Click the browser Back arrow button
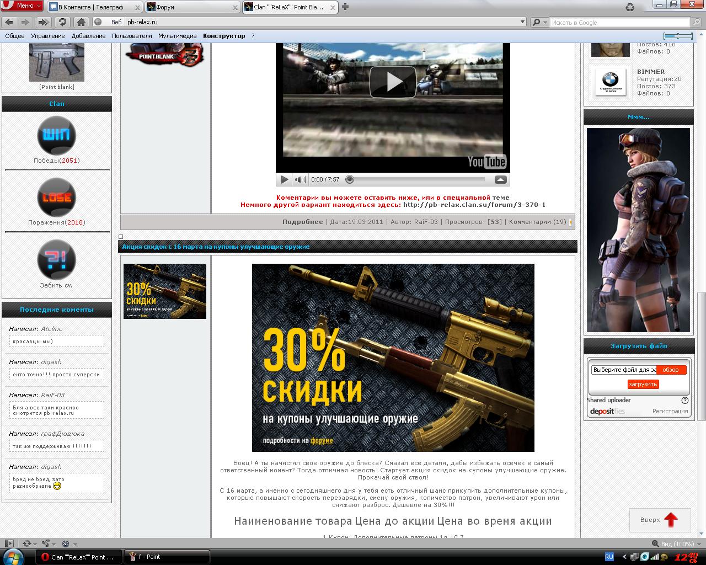 [9, 22]
